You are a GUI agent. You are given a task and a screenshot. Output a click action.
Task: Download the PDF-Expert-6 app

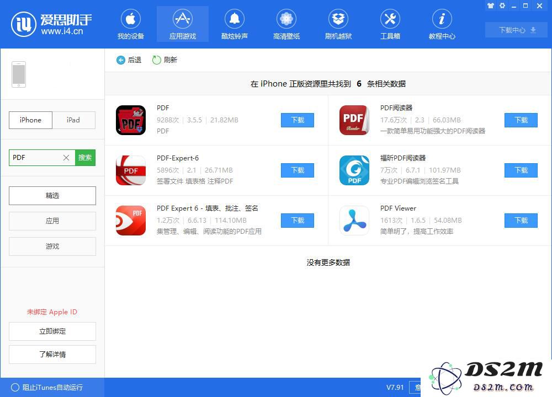coord(298,170)
